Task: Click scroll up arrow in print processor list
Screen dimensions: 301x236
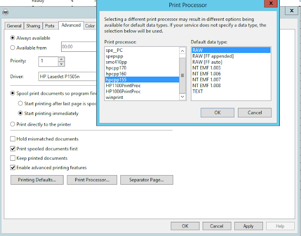Action: [x=182, y=51]
